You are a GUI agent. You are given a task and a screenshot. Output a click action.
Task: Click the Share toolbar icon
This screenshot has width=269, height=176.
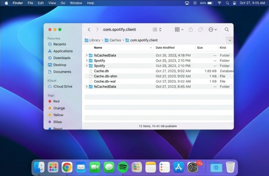click(x=190, y=30)
